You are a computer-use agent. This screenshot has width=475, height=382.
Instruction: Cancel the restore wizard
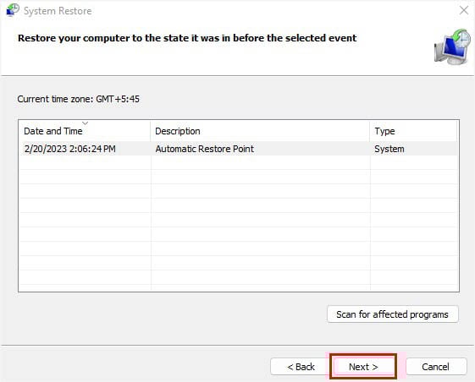pos(435,367)
